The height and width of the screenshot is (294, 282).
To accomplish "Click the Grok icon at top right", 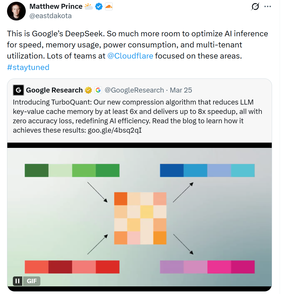I will pos(255,6).
